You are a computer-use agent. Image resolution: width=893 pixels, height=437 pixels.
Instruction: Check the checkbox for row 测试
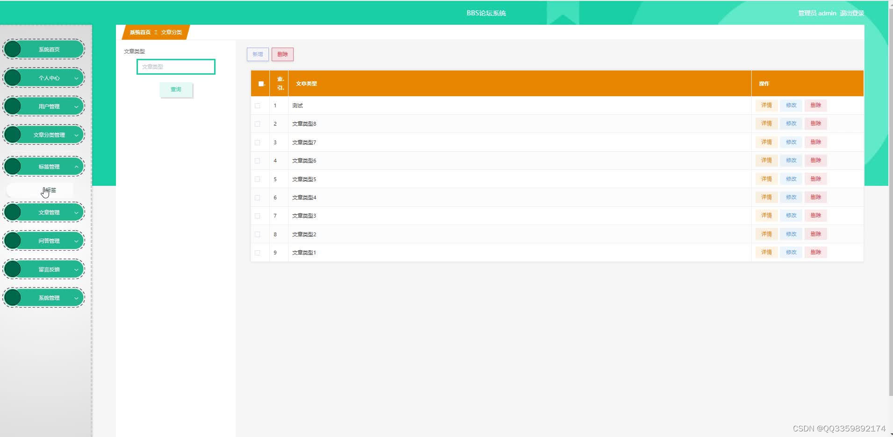[258, 106]
